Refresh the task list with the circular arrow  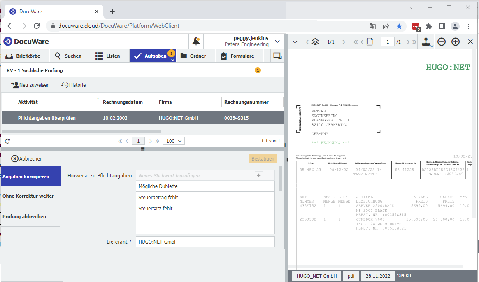[x=7, y=141]
